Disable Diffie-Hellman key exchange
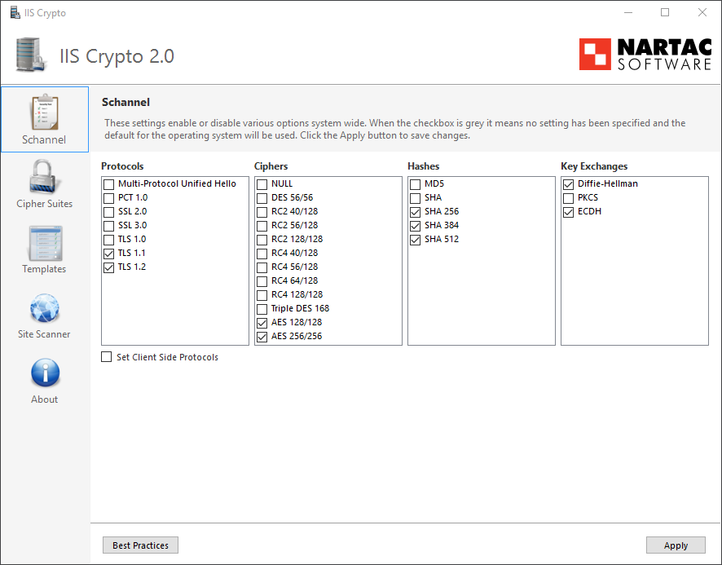This screenshot has width=722, height=565. click(569, 184)
